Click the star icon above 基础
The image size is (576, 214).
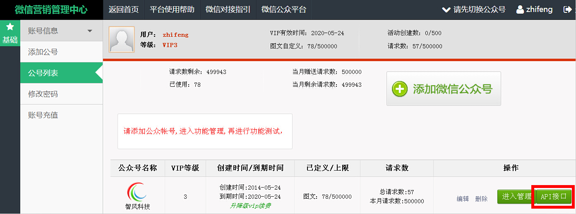[x=10, y=27]
